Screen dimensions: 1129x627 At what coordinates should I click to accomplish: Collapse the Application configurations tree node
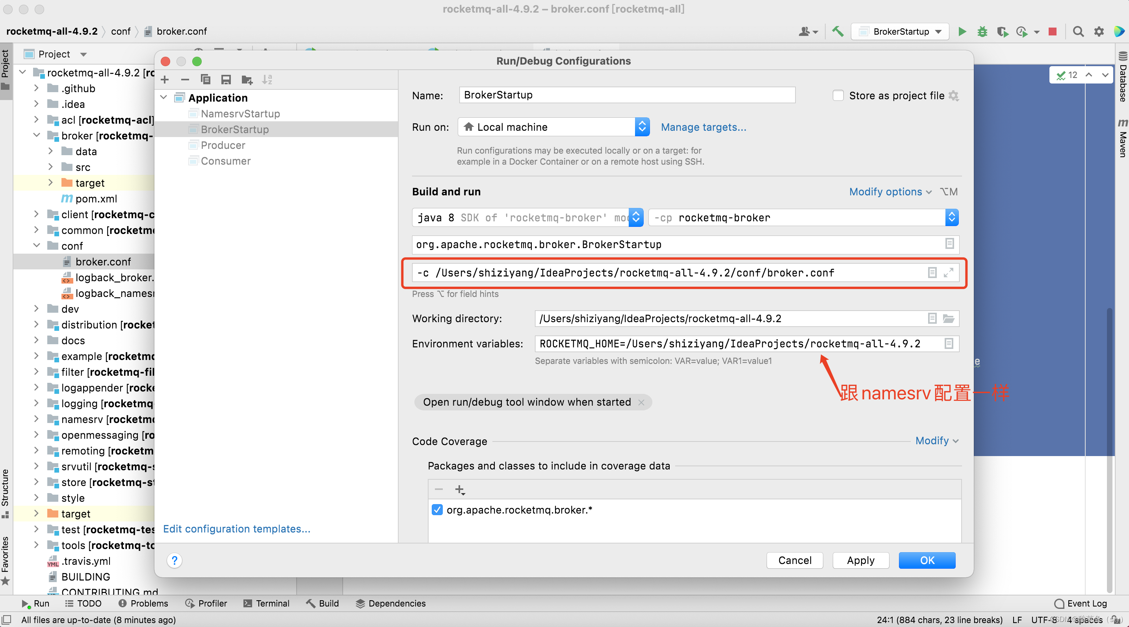(x=164, y=97)
